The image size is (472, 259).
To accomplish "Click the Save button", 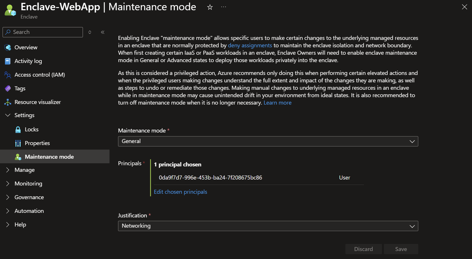I will (x=401, y=249).
